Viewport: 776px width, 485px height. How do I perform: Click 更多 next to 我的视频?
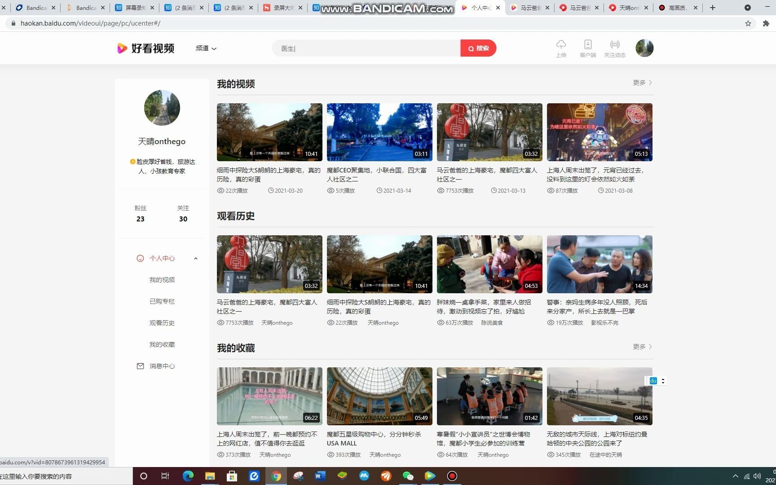tap(642, 83)
